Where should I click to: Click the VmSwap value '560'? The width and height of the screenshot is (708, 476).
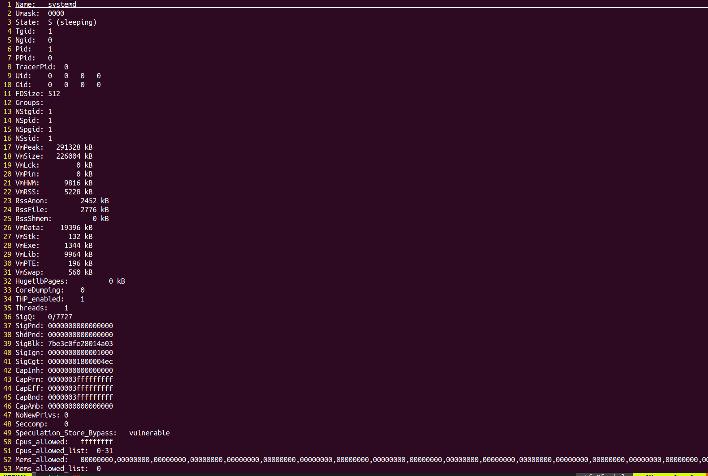(x=74, y=272)
